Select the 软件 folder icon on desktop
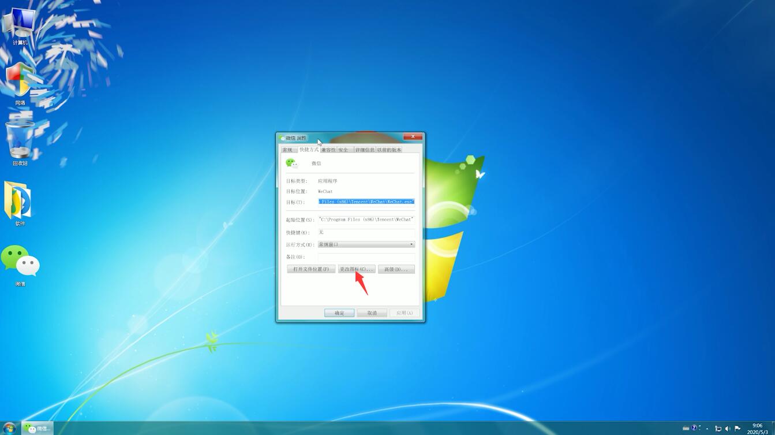This screenshot has width=775, height=435. coord(20,203)
